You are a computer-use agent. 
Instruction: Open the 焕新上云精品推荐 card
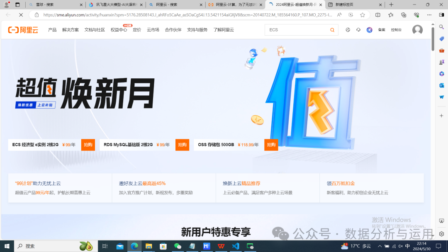[268, 188]
